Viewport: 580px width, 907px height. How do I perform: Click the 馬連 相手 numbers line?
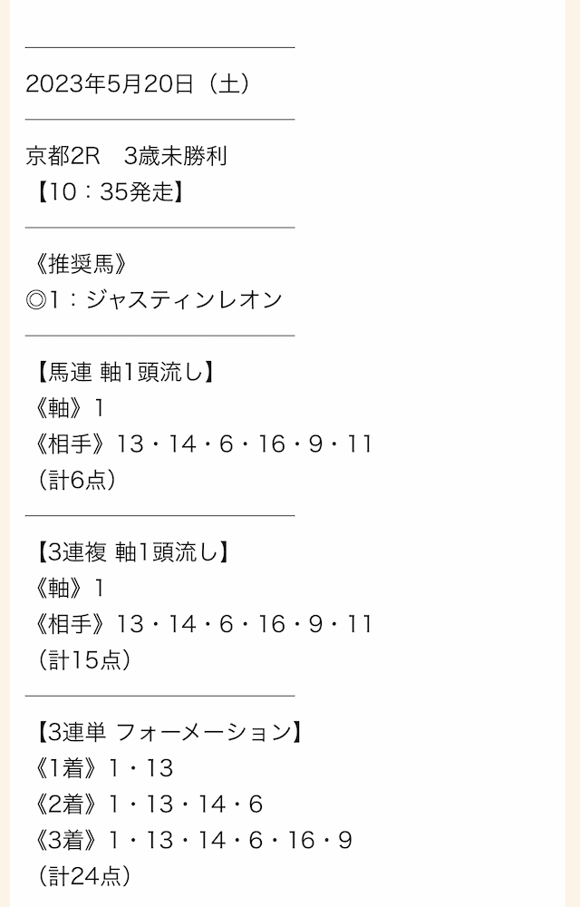(202, 444)
